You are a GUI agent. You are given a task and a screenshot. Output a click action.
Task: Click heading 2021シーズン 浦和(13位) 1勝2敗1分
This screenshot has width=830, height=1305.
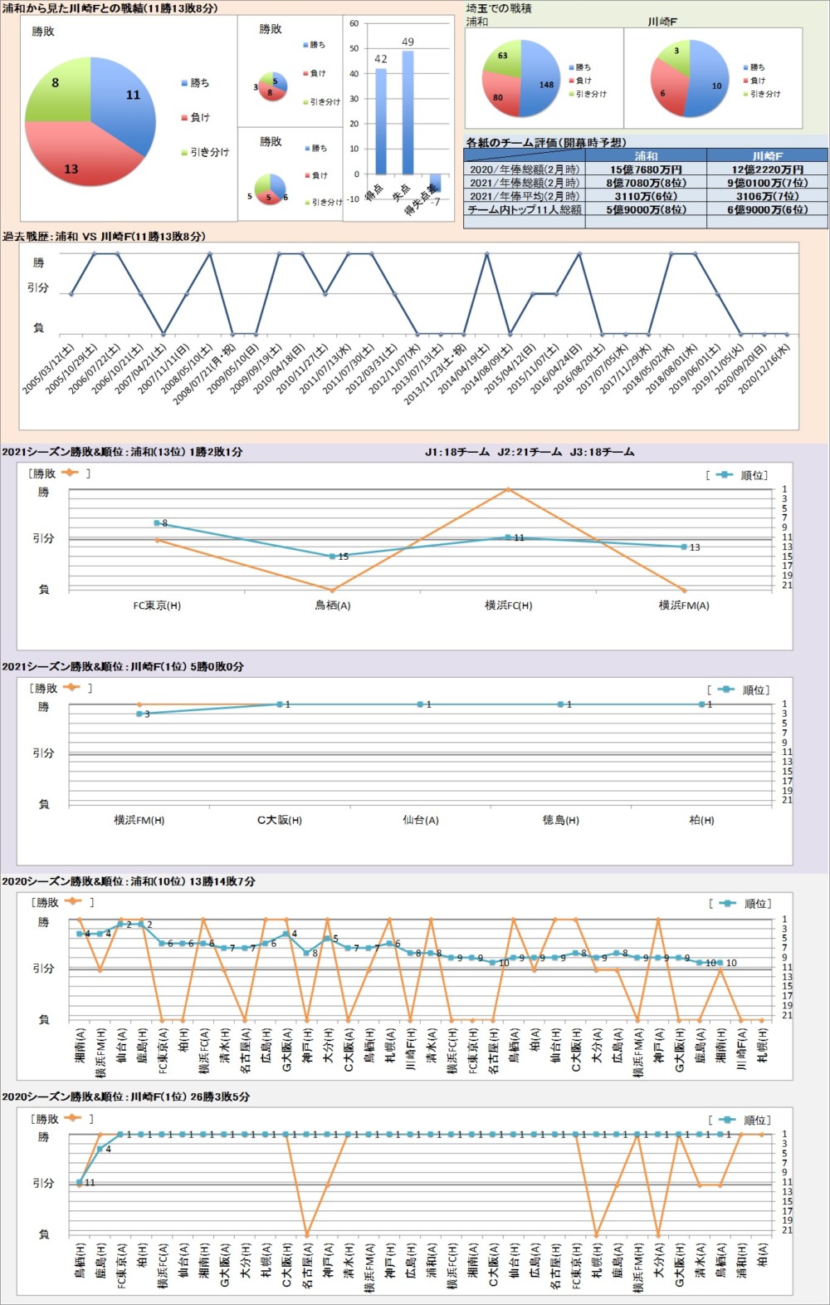[x=123, y=452]
